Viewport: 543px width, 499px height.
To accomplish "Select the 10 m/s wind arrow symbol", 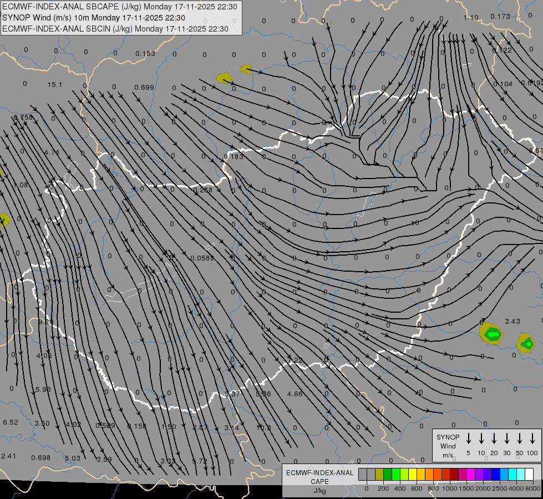I will click(x=481, y=439).
